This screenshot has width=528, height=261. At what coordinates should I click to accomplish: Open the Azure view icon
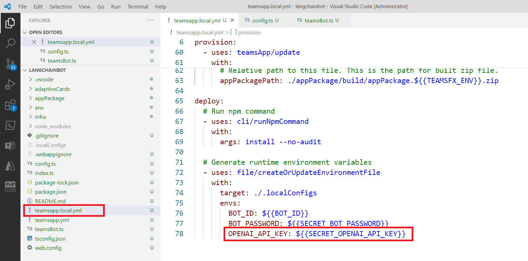[x=10, y=166]
